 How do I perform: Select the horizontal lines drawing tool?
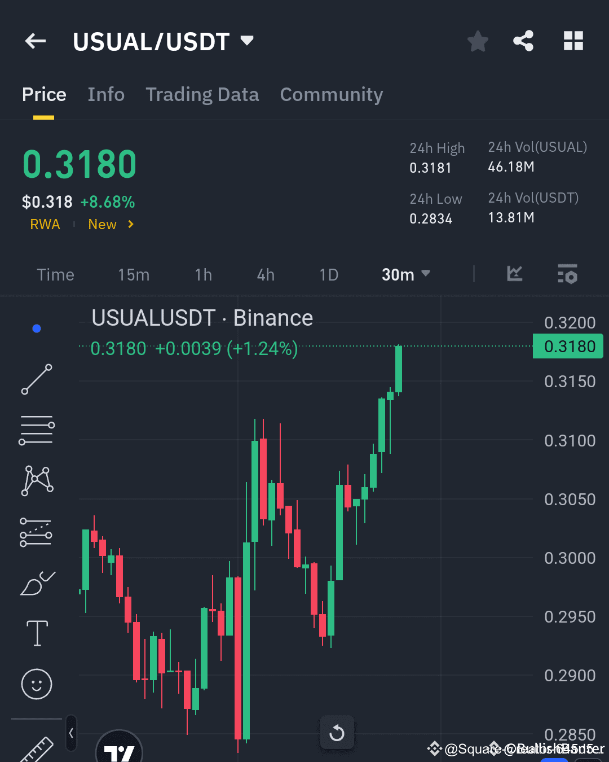point(37,430)
